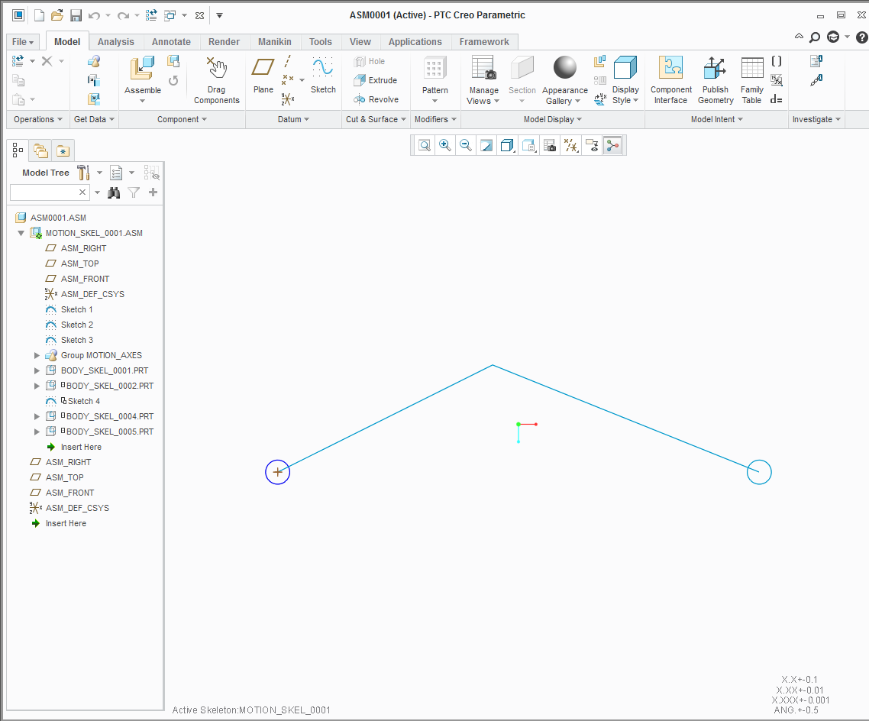
Task: Open the Tools tab
Action: click(320, 41)
